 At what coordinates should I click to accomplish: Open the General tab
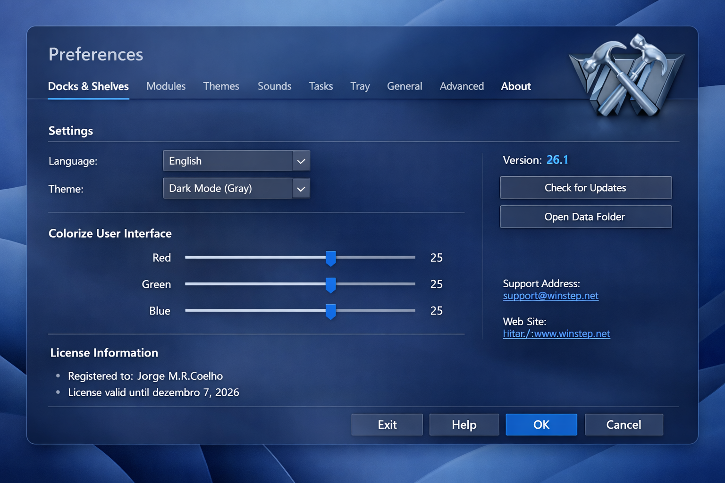[405, 86]
